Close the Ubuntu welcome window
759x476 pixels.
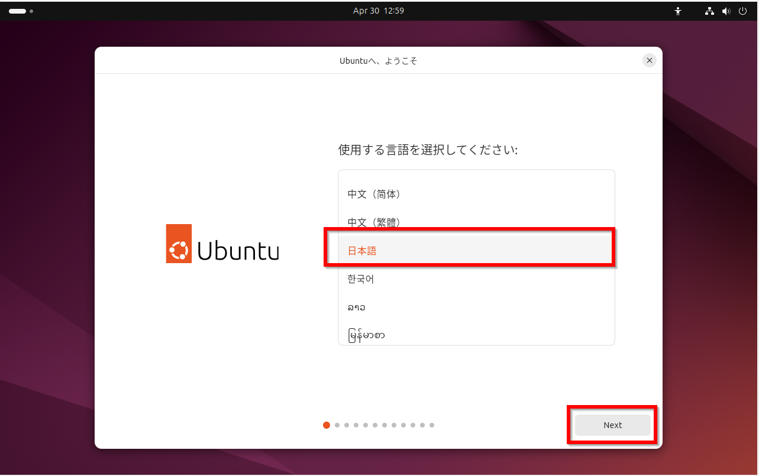650,60
